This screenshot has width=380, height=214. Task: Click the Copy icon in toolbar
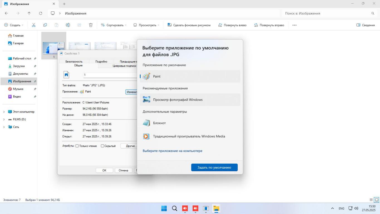pos(45,25)
